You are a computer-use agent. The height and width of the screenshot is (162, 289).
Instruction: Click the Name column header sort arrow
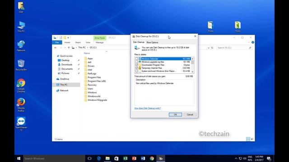tap(107, 52)
